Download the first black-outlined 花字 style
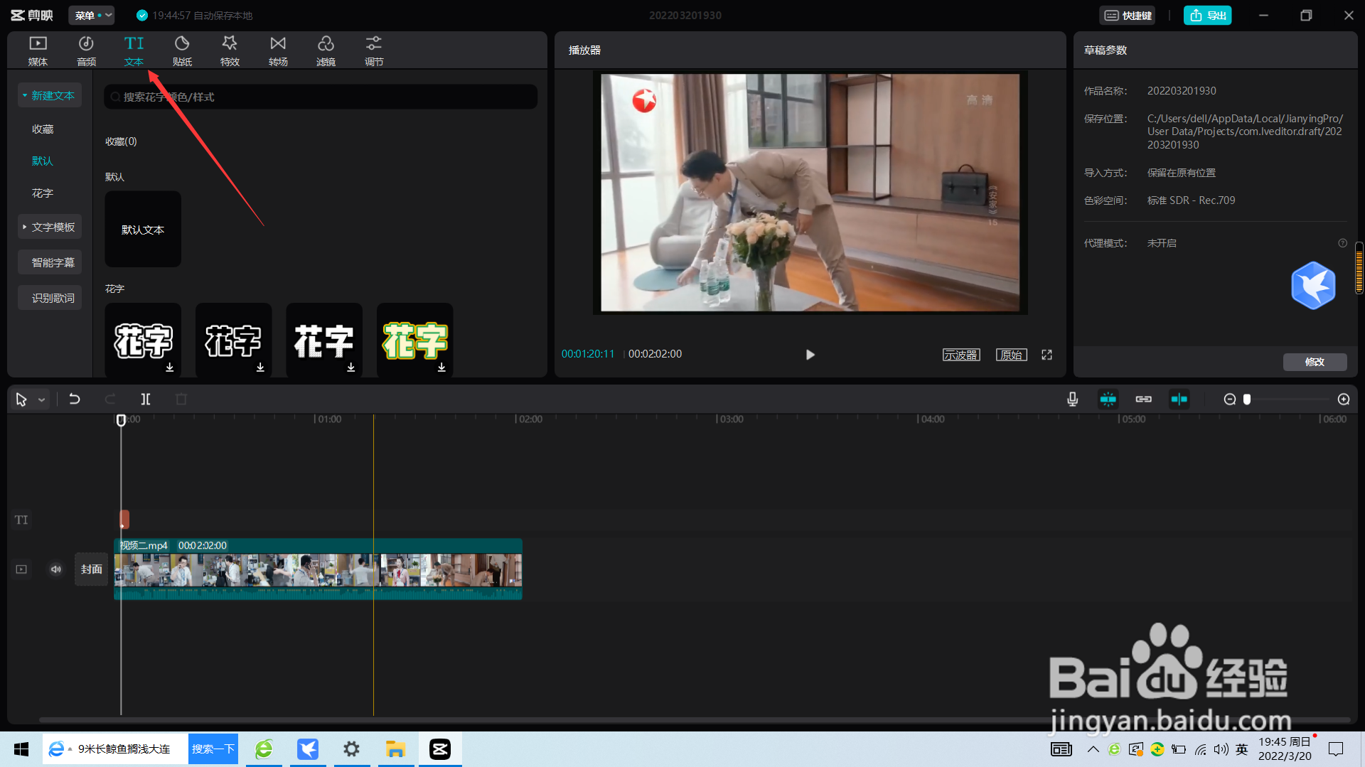 170,368
